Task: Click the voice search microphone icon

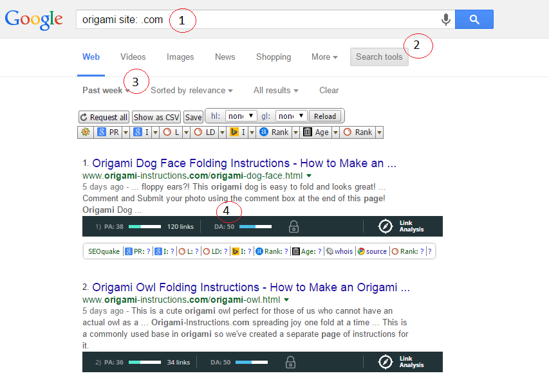Action: [446, 19]
